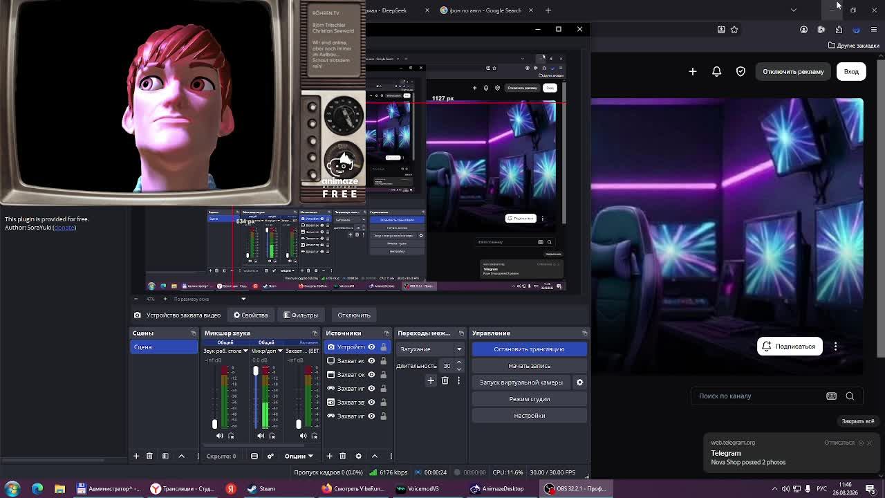Image resolution: width=885 pixels, height=498 pixels.
Task: Open Режим студии mode
Action: [x=530, y=399]
